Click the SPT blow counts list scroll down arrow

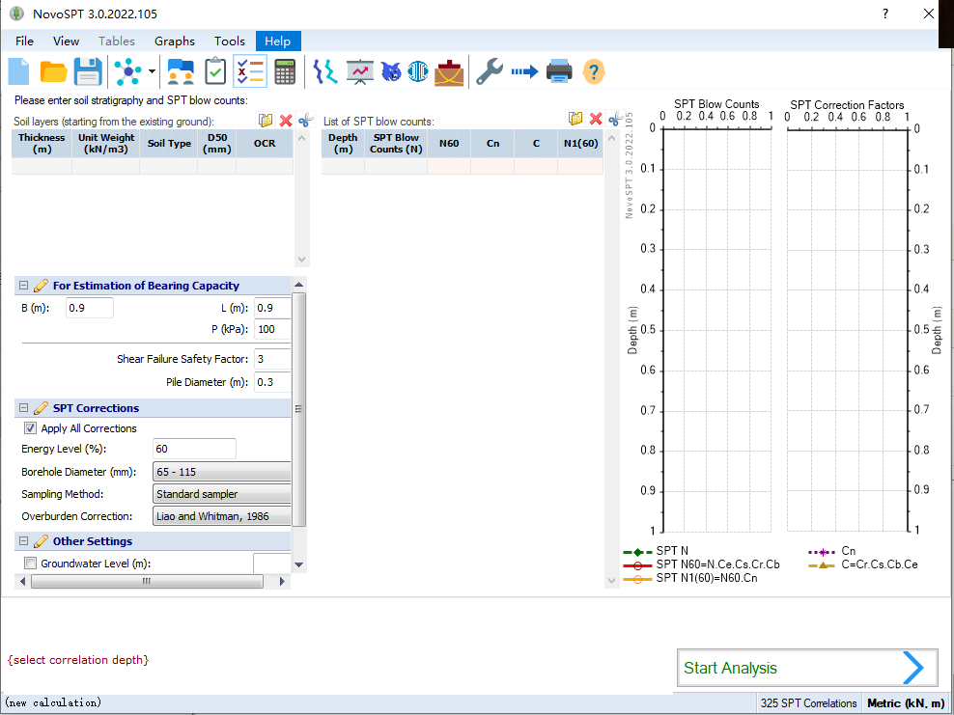click(611, 580)
